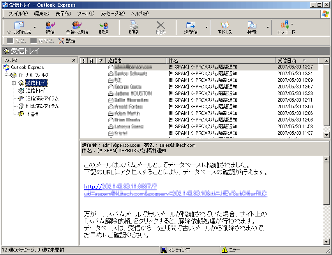Sort messages by 受信日時 column
Screen dimensions: 332x255
point(297,61)
